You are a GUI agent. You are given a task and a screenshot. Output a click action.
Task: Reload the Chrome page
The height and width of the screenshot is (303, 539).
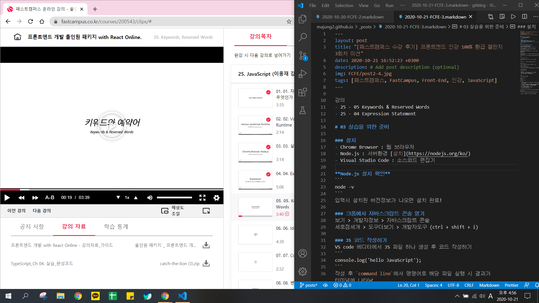coord(31,22)
